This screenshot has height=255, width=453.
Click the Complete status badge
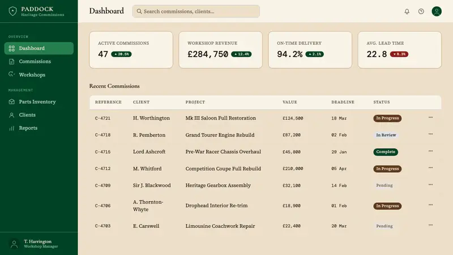(386, 152)
